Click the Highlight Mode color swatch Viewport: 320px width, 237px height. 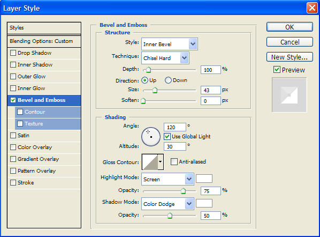204,179
